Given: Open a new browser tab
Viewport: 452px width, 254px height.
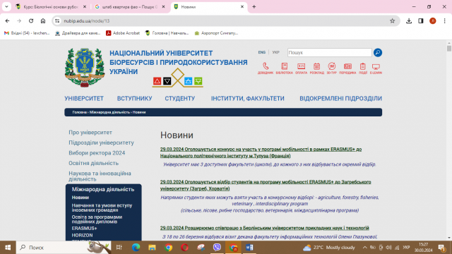Looking at the screenshot, I should (x=254, y=6).
